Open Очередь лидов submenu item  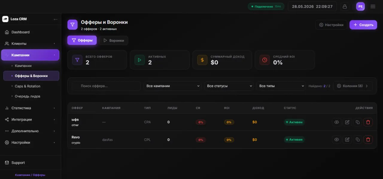coord(31,96)
